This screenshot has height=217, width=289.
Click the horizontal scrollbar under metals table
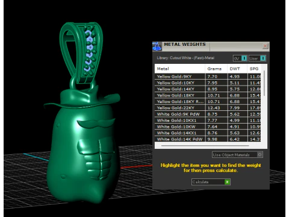coord(205,145)
